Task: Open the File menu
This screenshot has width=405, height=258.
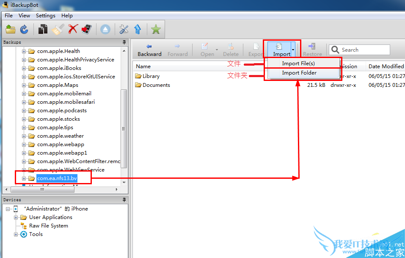Action: click(x=8, y=16)
